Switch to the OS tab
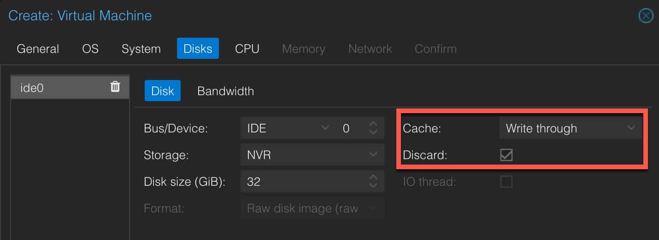 pyautogui.click(x=90, y=49)
